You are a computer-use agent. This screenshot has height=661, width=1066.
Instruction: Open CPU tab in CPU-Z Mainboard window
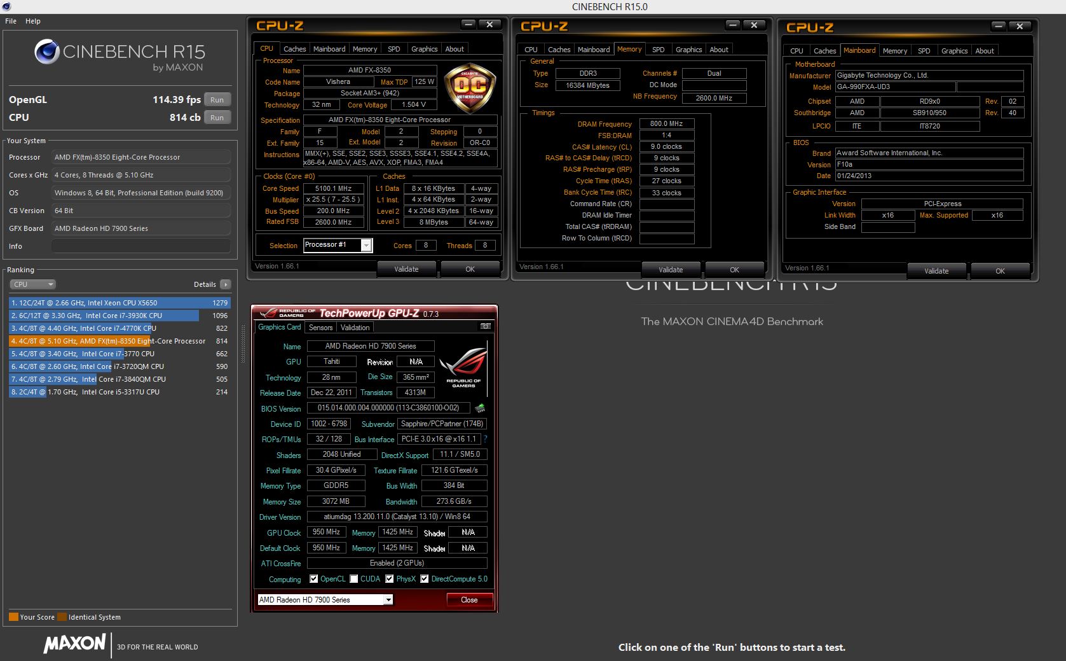[796, 51]
